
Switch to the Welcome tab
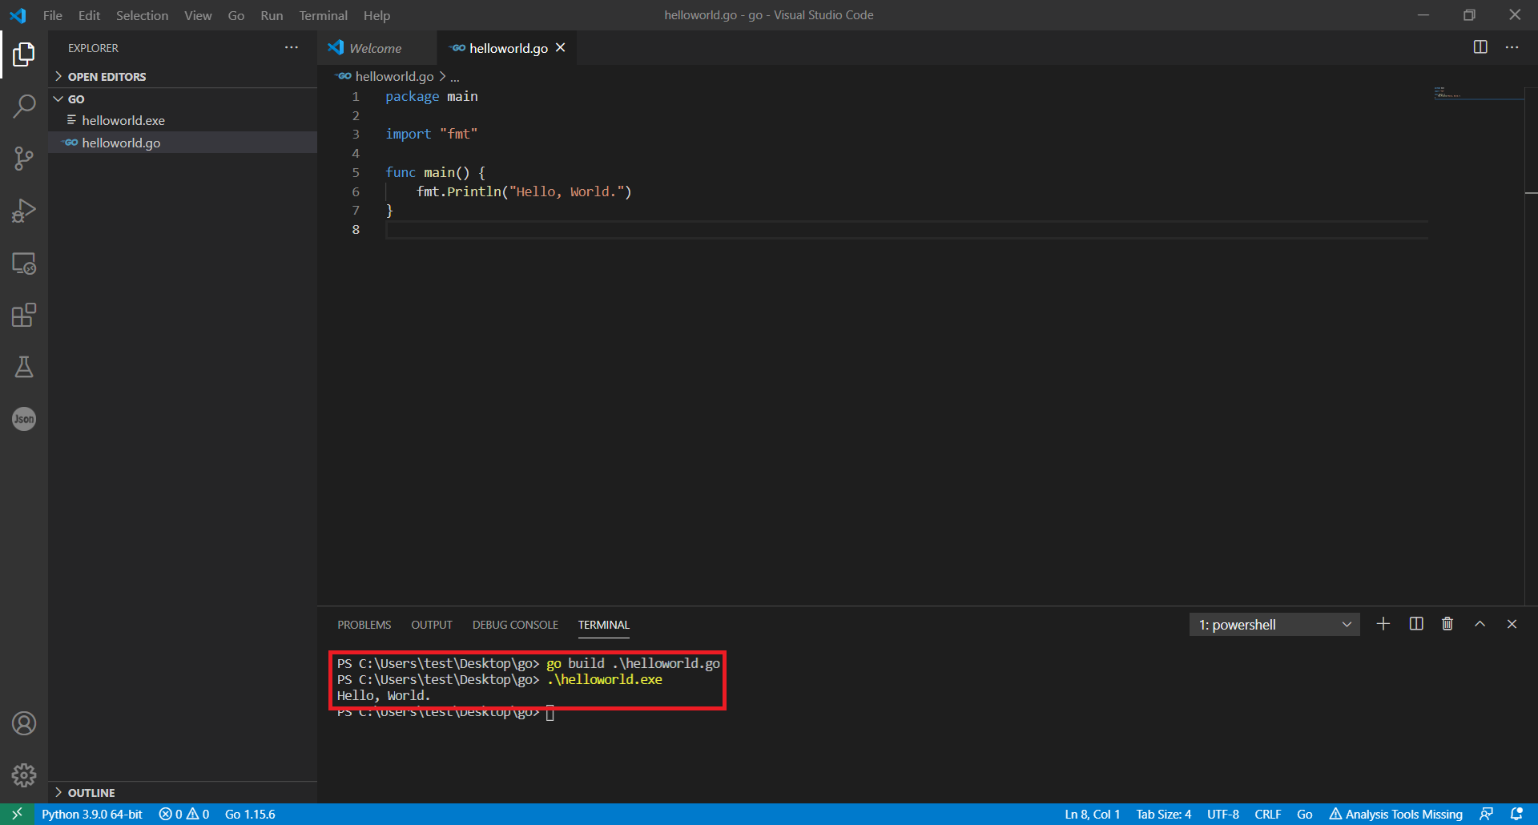(376, 48)
